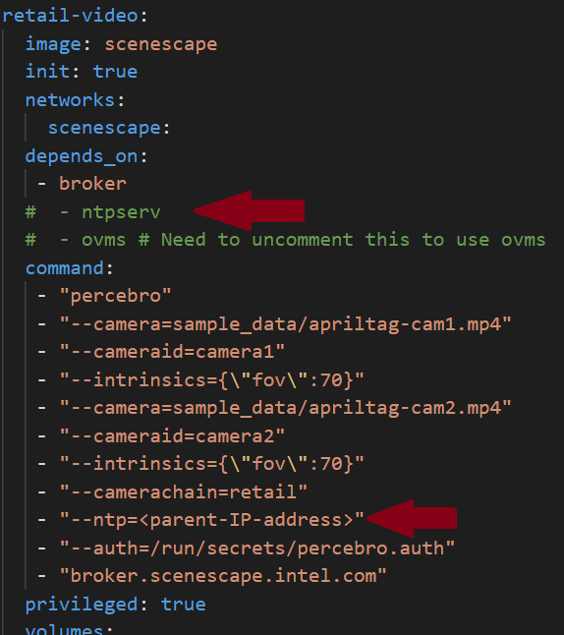The height and width of the screenshot is (635, 564).
Task: Select the scenescape image value
Action: coord(161,44)
